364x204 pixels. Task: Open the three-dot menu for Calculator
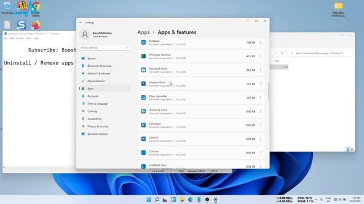coord(260,125)
